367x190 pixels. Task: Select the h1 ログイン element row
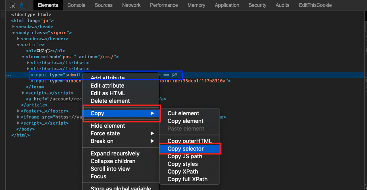pyautogui.click(x=46, y=51)
